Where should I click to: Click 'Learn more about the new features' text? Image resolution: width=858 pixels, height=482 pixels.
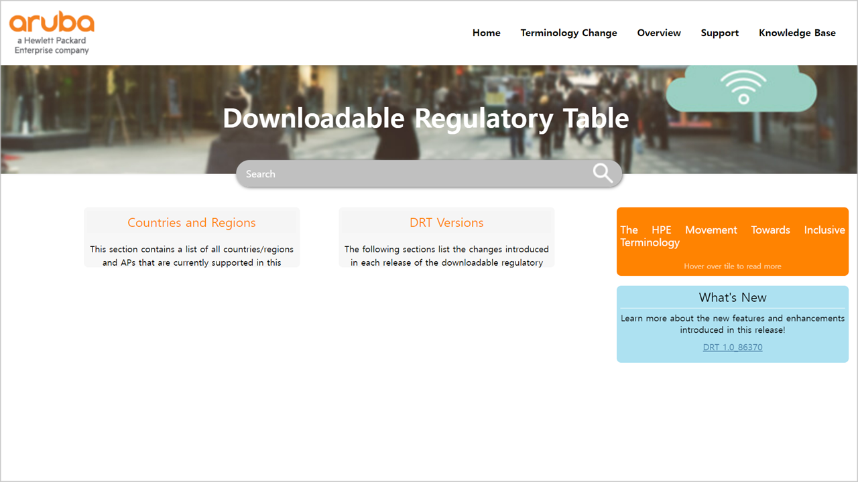(733, 324)
